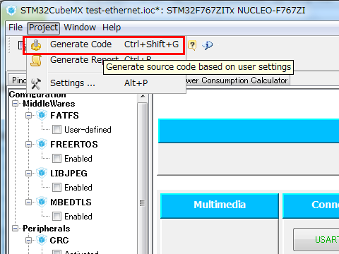Collapse the LIBJPEG tree node
339x254 pixels.
[x=28, y=173]
